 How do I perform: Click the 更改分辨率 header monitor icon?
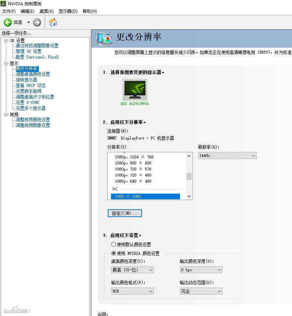104,38
